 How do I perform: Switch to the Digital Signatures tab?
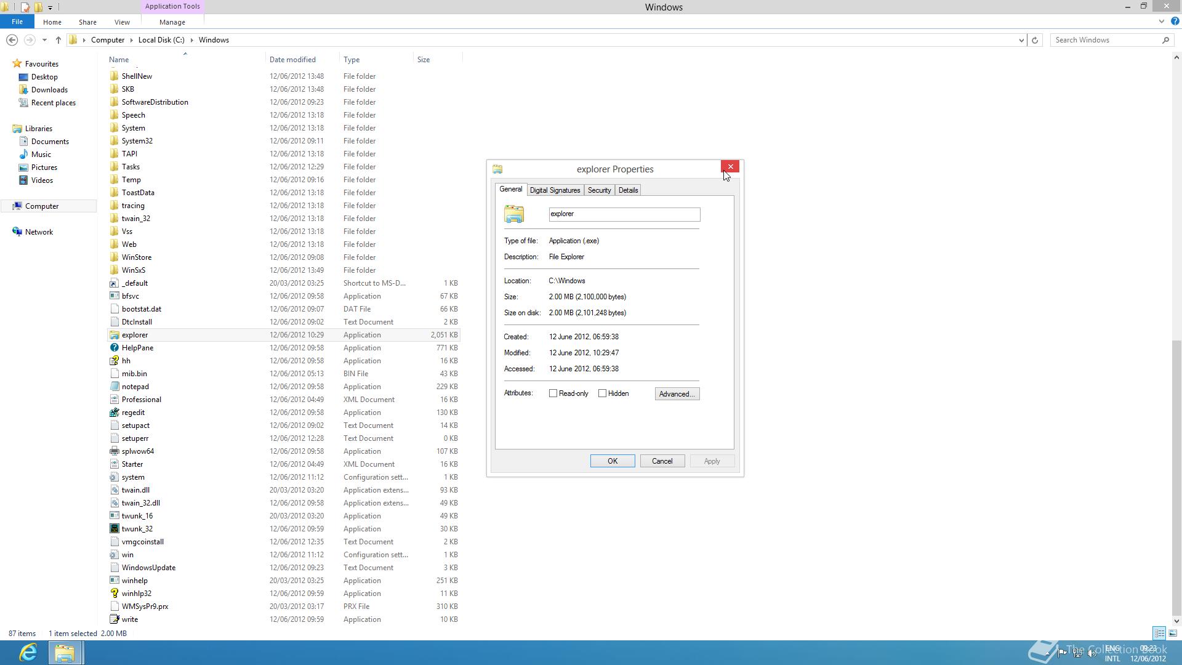click(555, 190)
